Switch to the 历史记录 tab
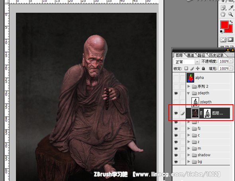The image size is (235, 181). 216,55
